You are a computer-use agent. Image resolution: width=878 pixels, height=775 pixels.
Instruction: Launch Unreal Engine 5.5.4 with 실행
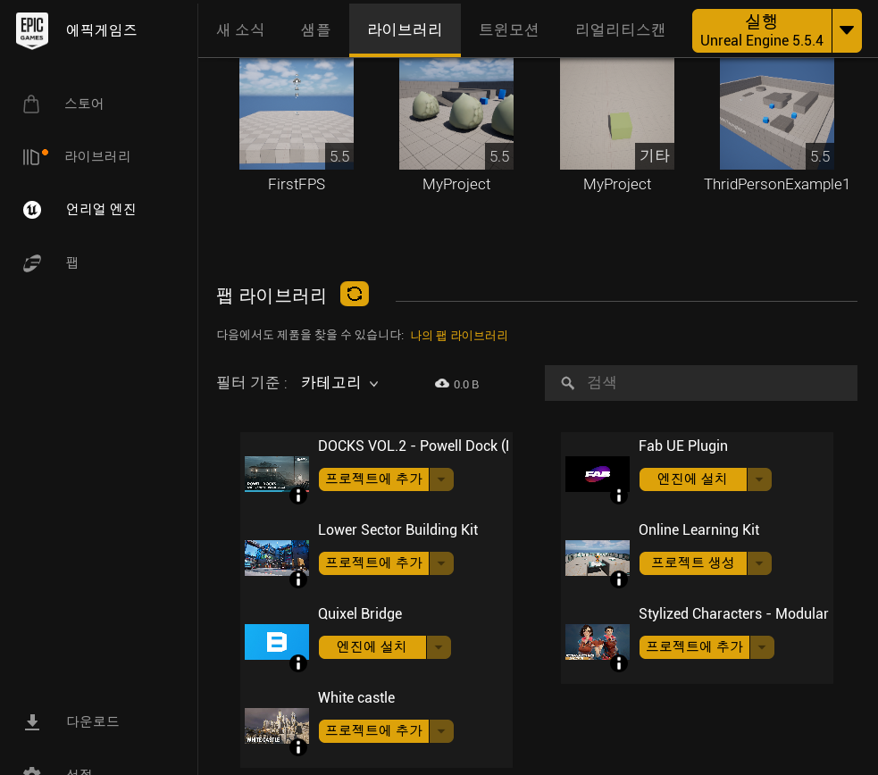762,30
